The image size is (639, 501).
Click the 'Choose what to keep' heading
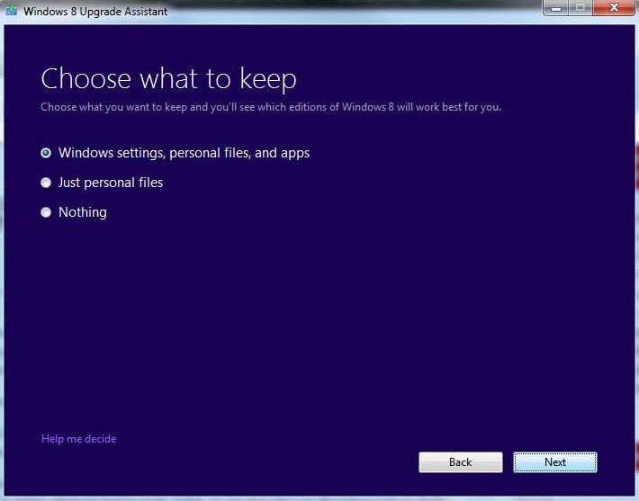168,78
